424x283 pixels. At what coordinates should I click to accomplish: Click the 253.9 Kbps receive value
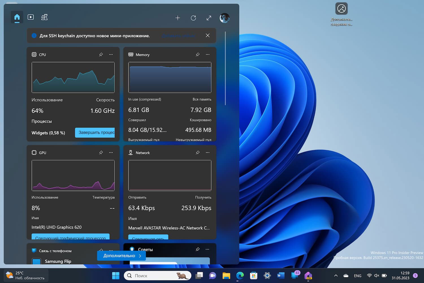(196, 208)
